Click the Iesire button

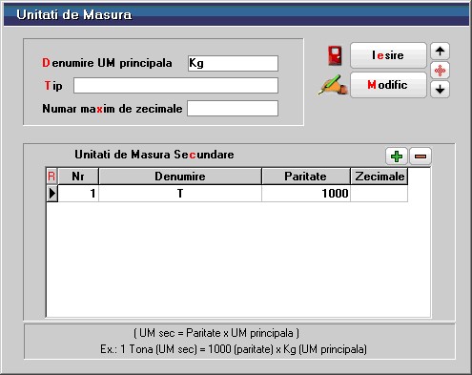(388, 55)
